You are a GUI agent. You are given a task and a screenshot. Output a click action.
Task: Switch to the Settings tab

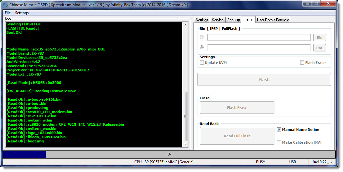(x=202, y=20)
